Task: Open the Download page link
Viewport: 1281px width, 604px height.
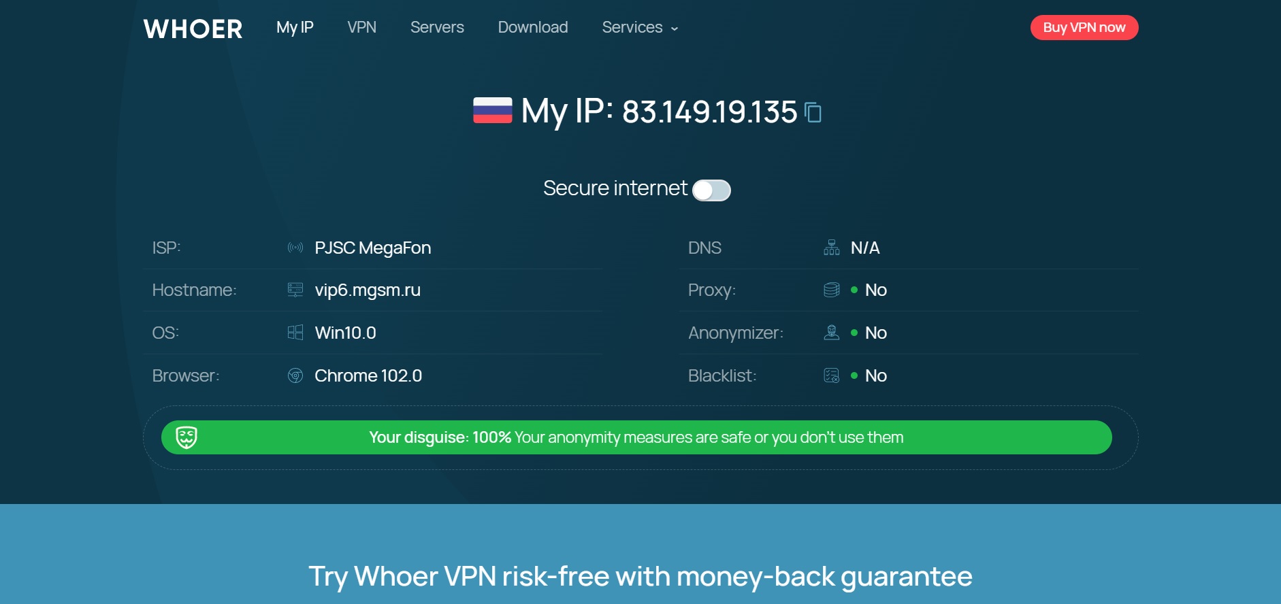Action: [533, 27]
